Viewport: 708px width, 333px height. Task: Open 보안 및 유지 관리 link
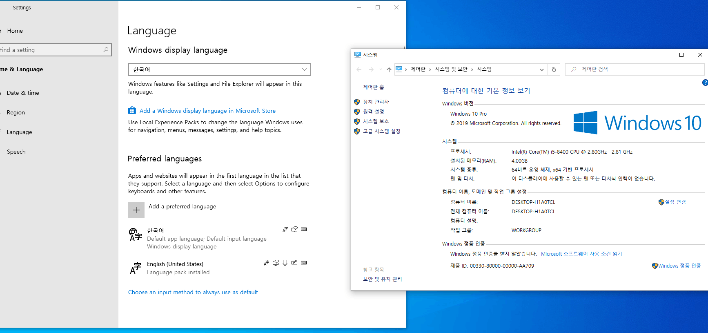point(382,279)
